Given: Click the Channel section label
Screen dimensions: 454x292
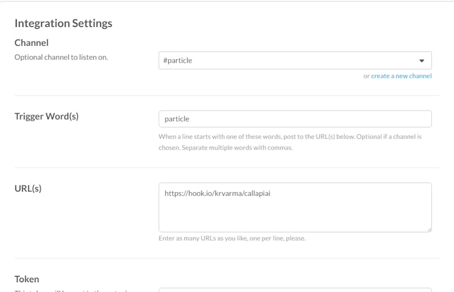Looking at the screenshot, I should [x=31, y=43].
